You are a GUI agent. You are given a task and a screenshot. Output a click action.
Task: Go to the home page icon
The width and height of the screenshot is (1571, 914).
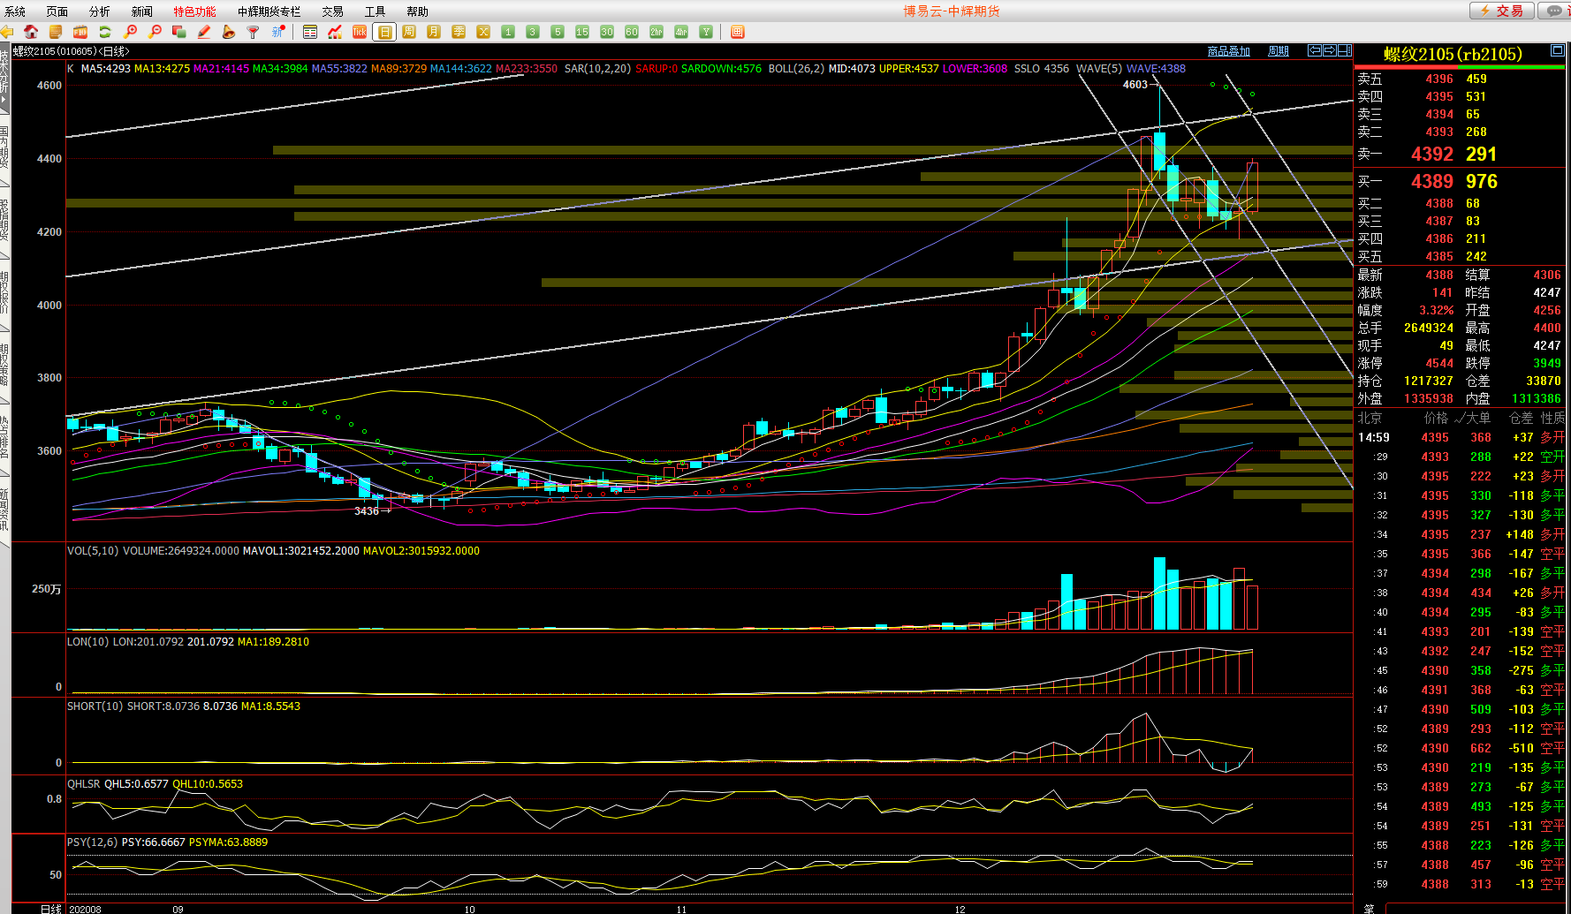[31, 32]
